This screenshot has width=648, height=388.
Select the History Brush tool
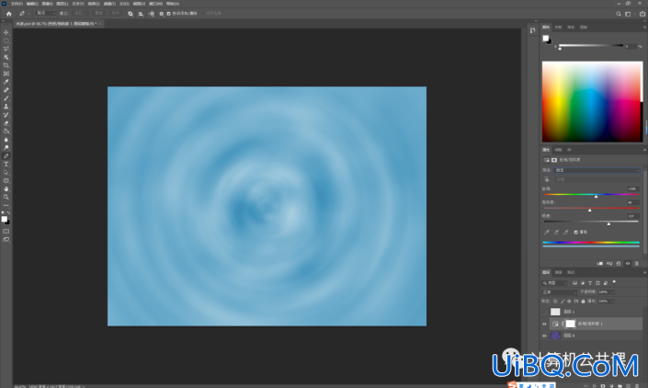click(x=6, y=115)
